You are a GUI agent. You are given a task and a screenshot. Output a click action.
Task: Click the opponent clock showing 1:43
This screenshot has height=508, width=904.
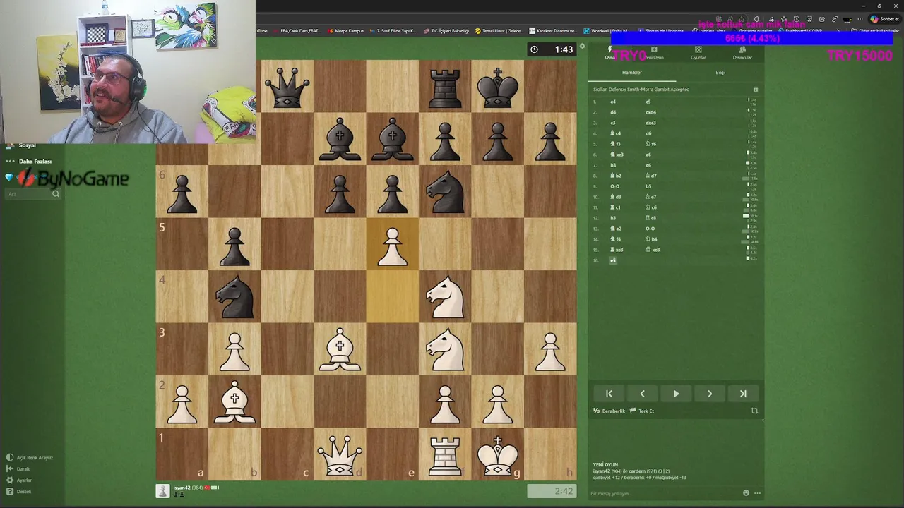click(552, 49)
